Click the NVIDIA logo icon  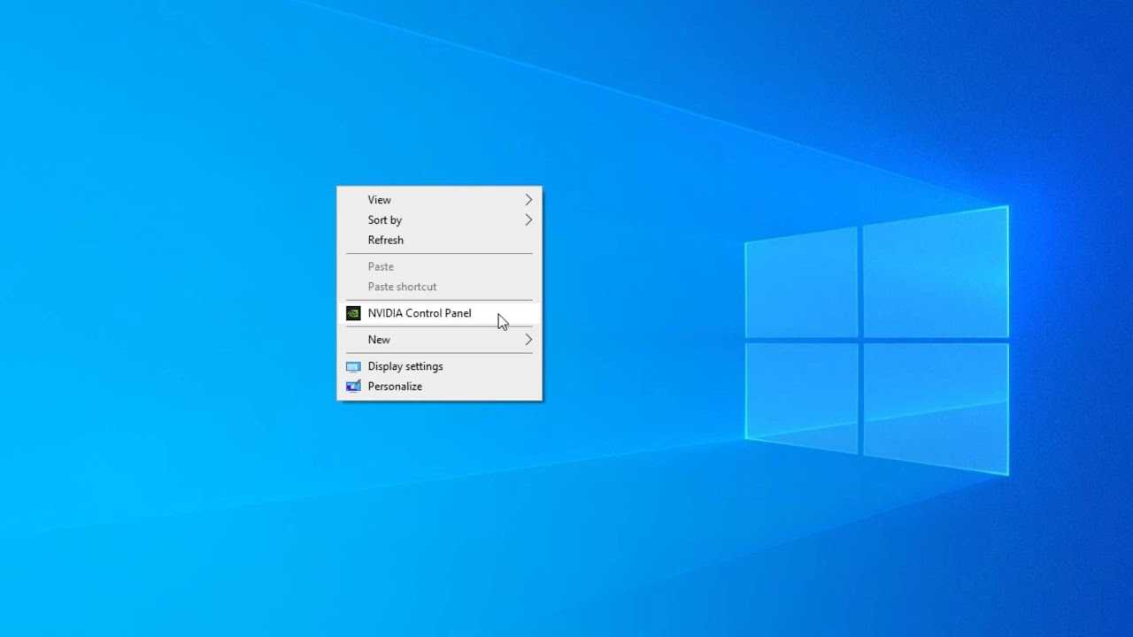[x=353, y=313]
